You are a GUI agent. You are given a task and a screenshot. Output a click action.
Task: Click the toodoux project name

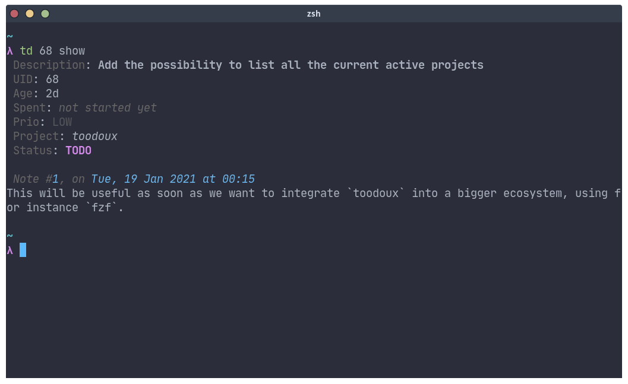[x=95, y=137]
